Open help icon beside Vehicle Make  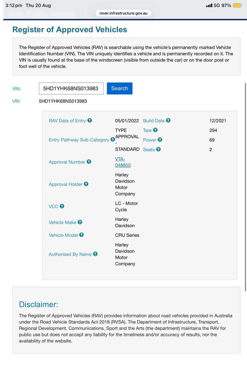[80, 222]
